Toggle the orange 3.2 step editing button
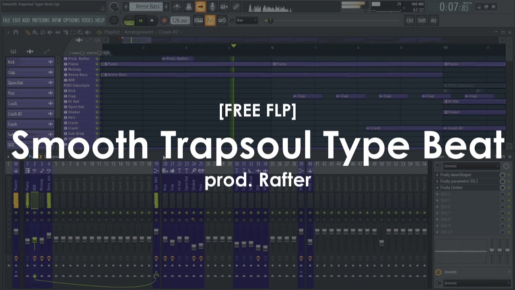Screen dimensions: 515x290 tap(210, 21)
